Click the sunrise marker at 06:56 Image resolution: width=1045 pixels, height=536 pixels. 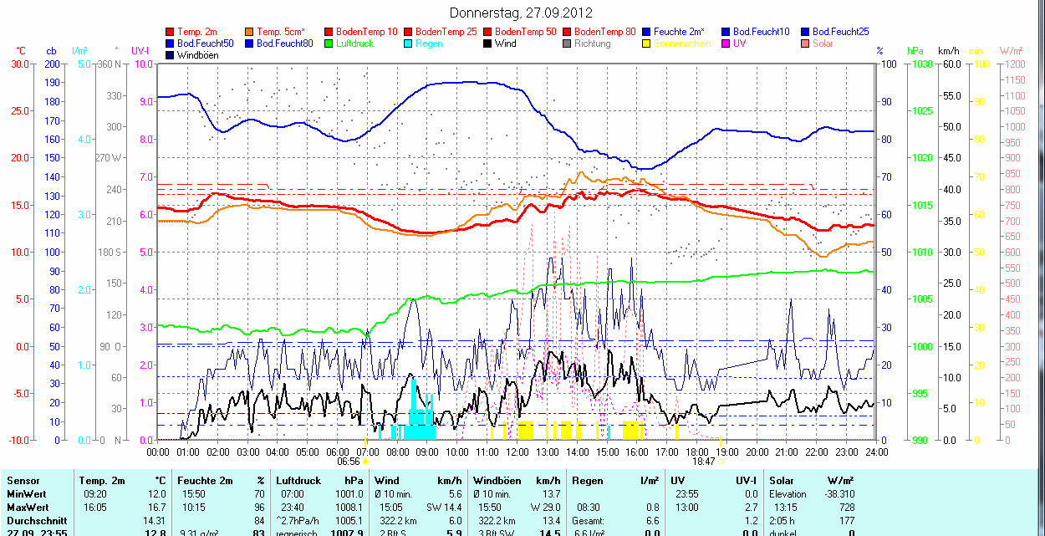coord(365,462)
